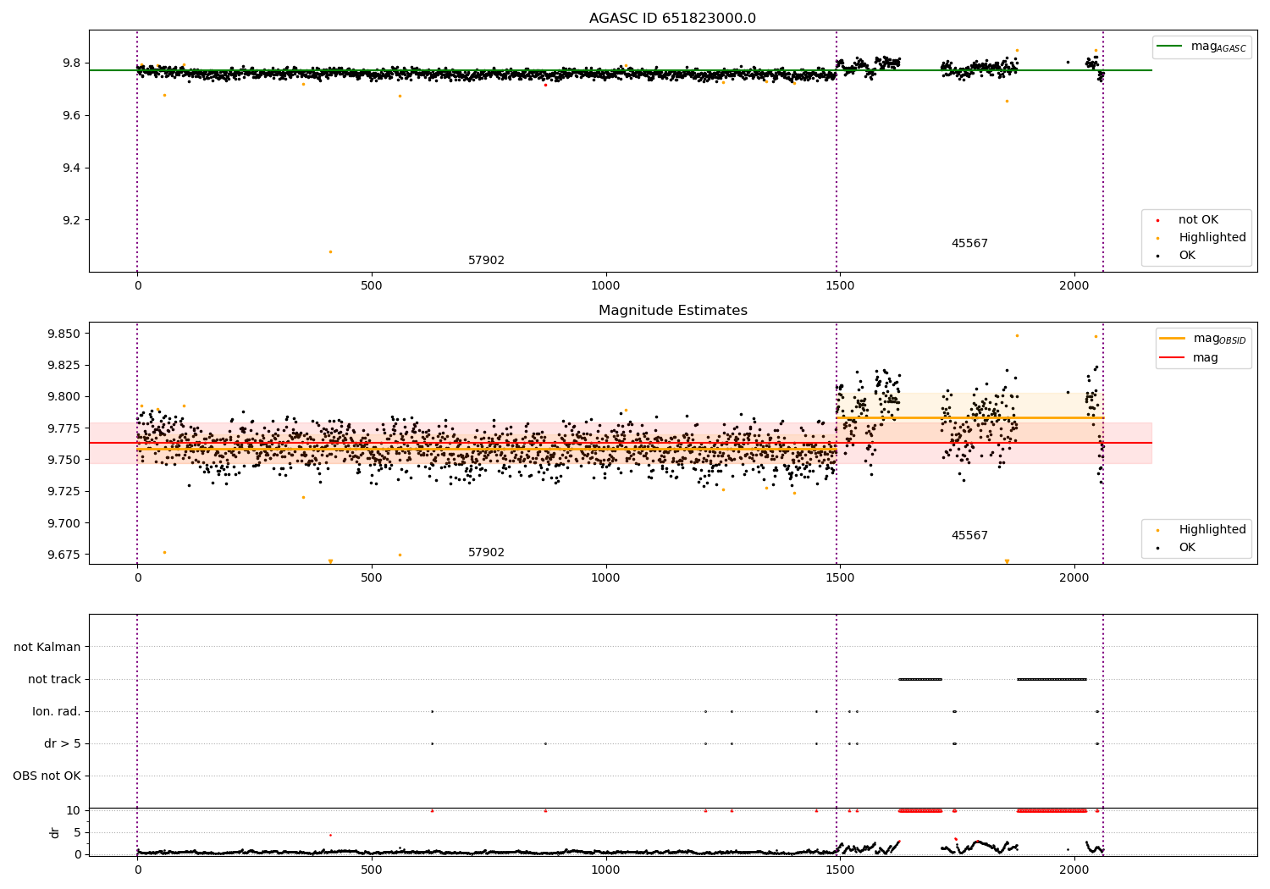Click the 9.750 y-axis tick label
The height and width of the screenshot is (889, 1270).
[64, 460]
